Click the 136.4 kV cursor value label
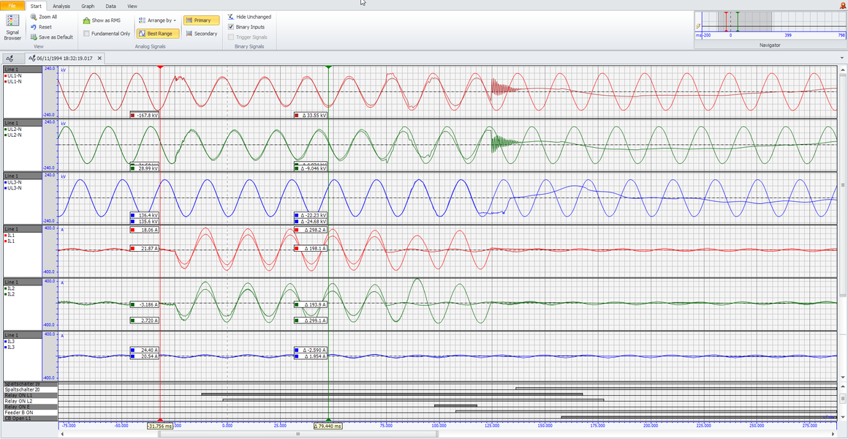This screenshot has height=439, width=848. pos(145,215)
